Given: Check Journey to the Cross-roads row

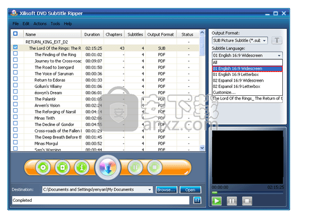Looking at the screenshot, I should [x=15, y=60].
